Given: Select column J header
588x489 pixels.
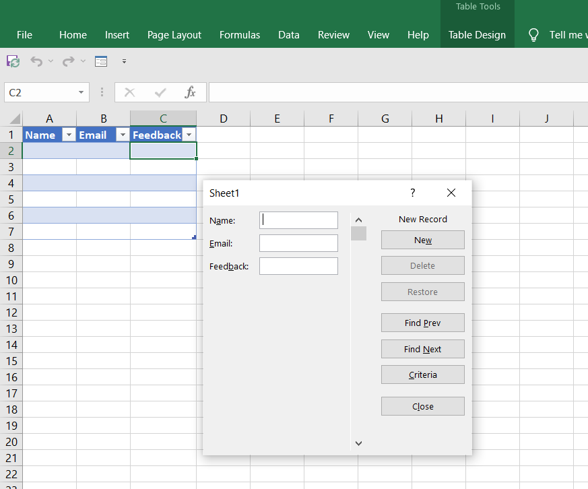Looking at the screenshot, I should pos(547,119).
